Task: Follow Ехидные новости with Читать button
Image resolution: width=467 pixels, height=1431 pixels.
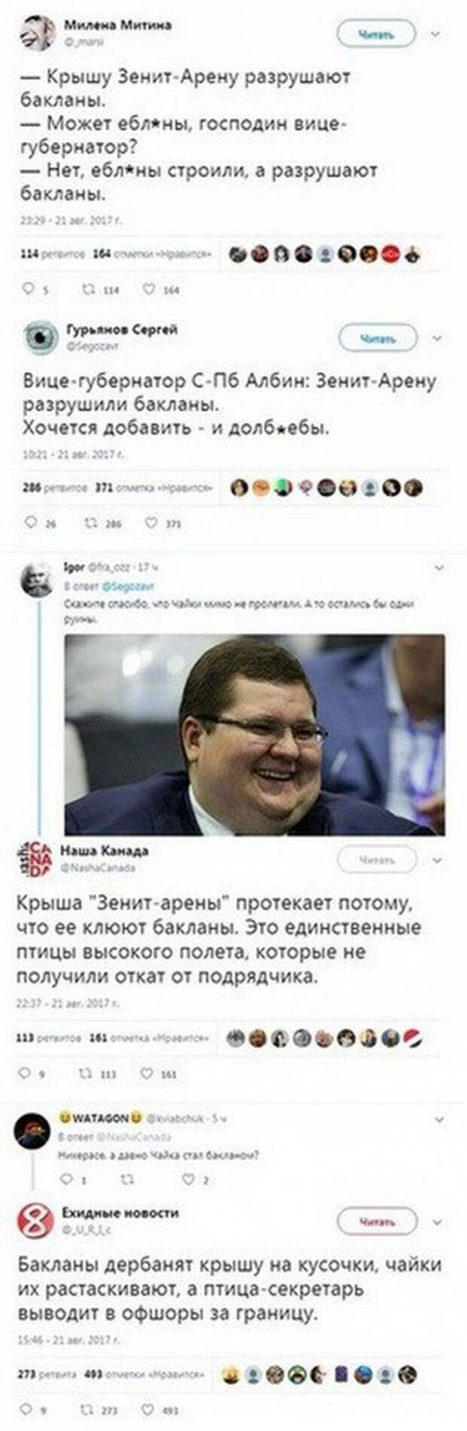Action: point(377,1222)
